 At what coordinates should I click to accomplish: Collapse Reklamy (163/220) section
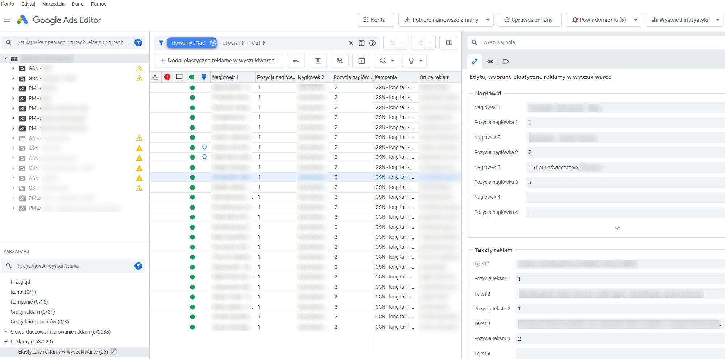click(5, 342)
